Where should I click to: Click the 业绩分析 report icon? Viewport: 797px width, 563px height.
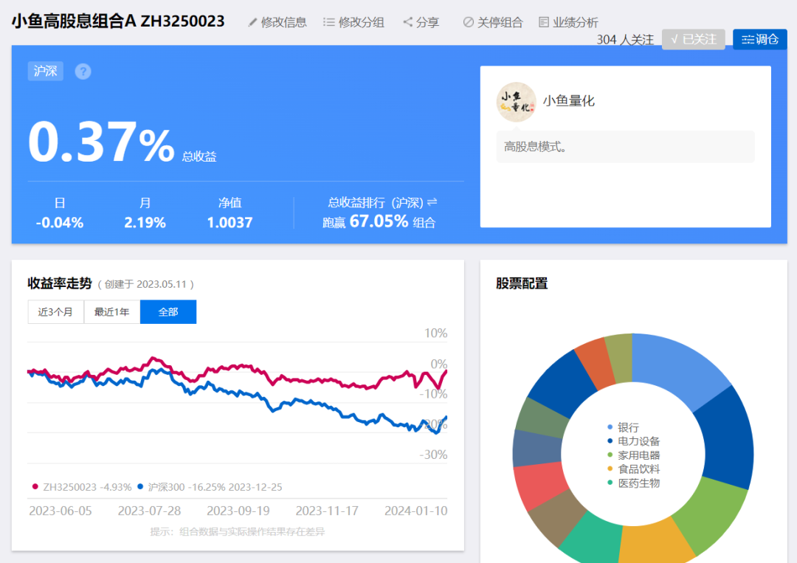click(544, 22)
